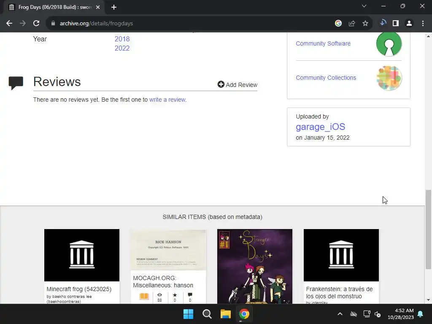The height and width of the screenshot is (324, 432).
Task: Click the page vertical scrollbar thumb
Action: coord(428,229)
